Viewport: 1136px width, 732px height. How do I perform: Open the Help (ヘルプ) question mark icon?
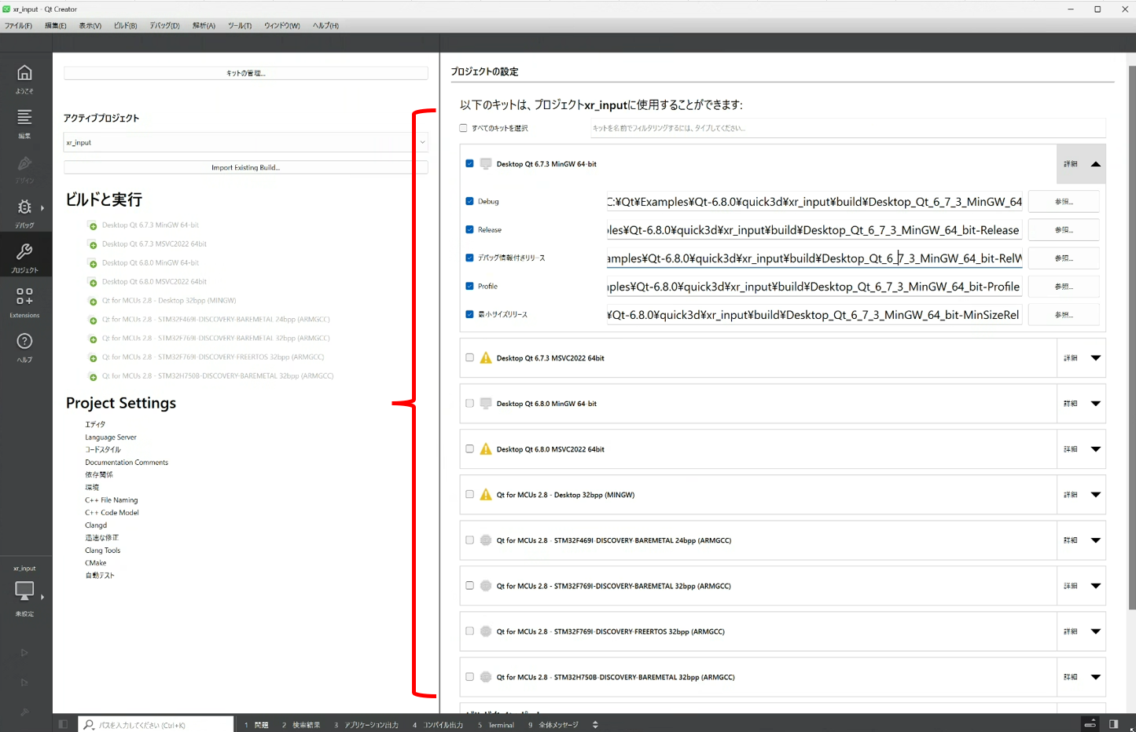(24, 346)
